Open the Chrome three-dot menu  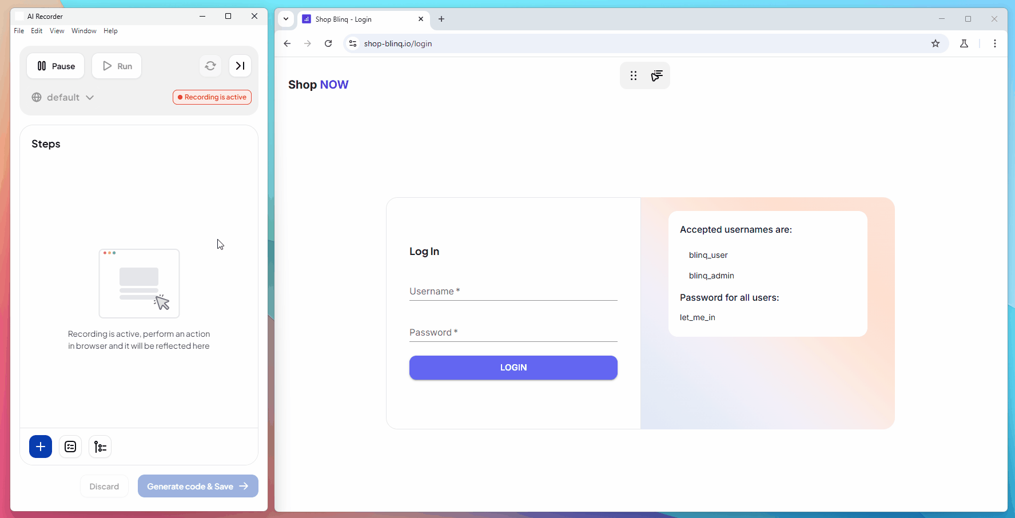coord(995,43)
